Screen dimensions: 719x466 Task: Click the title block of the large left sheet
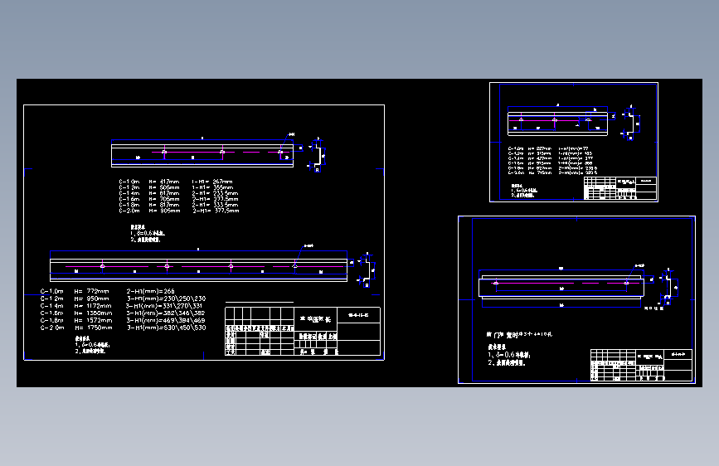(303, 331)
